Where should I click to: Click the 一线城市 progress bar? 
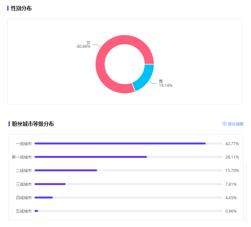point(129,143)
